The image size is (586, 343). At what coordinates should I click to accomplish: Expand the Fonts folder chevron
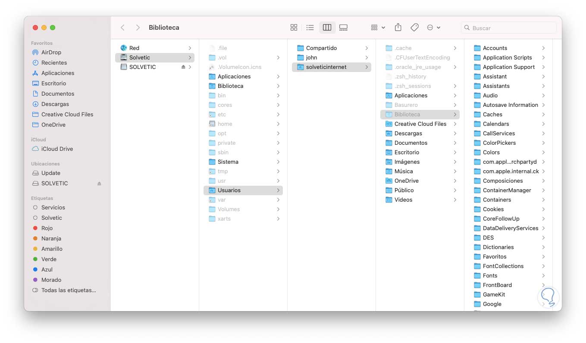(x=543, y=275)
